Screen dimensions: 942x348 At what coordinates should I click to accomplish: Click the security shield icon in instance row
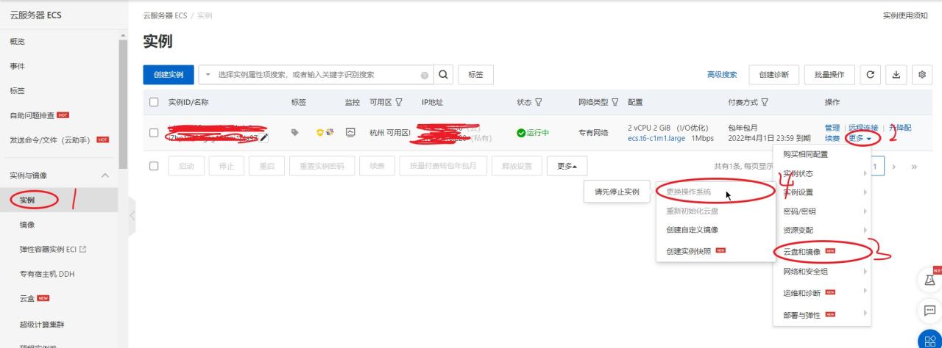coord(320,133)
